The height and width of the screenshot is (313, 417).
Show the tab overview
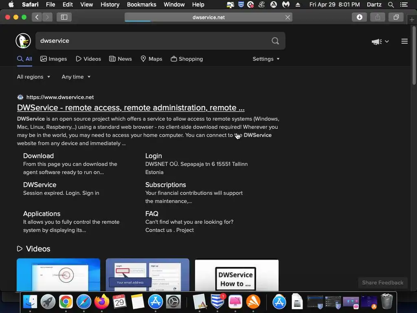pos(396,17)
